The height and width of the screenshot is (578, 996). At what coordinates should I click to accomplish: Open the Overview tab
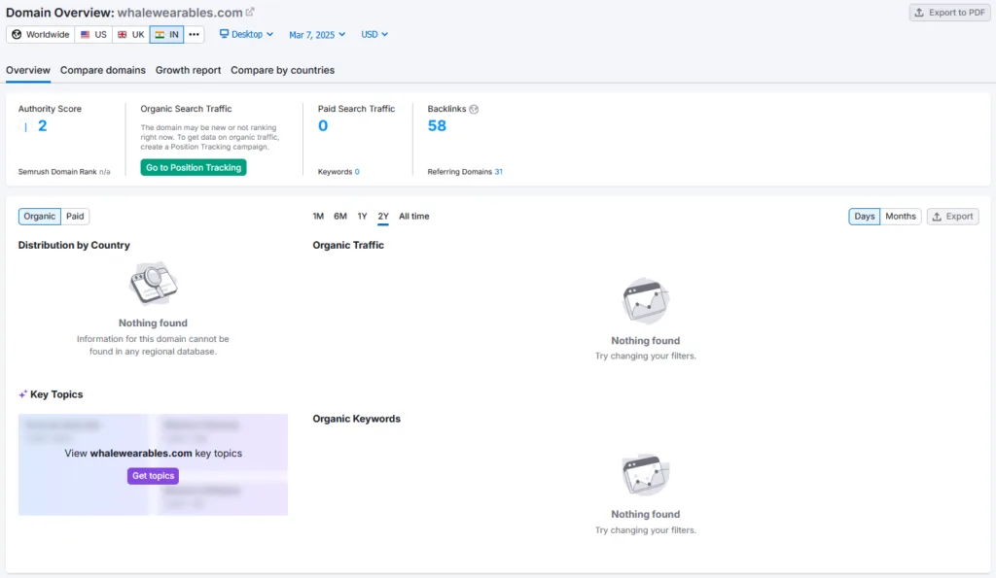(28, 70)
